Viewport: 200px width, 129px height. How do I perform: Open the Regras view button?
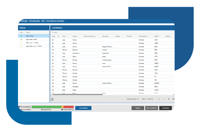[x=138, y=108]
